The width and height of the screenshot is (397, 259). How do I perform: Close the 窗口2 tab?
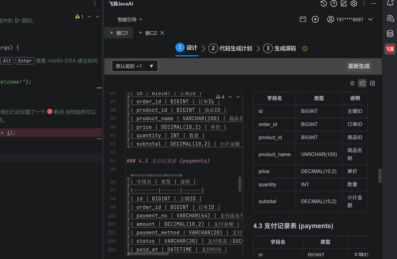click(x=162, y=33)
